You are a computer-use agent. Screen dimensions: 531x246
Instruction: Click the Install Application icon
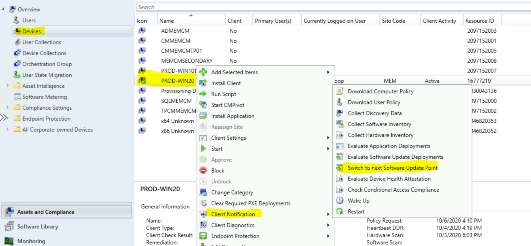point(203,116)
